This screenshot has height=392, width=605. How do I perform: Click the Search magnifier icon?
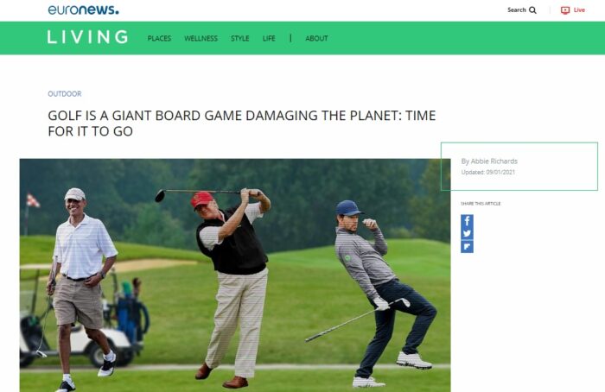pos(532,10)
